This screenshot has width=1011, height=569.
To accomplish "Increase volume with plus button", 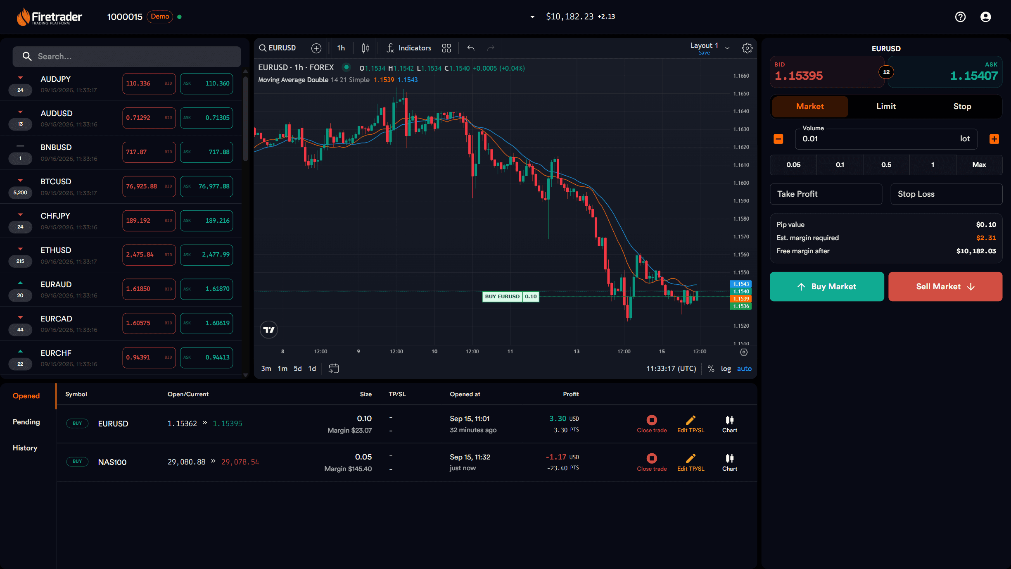I will pos(994,139).
